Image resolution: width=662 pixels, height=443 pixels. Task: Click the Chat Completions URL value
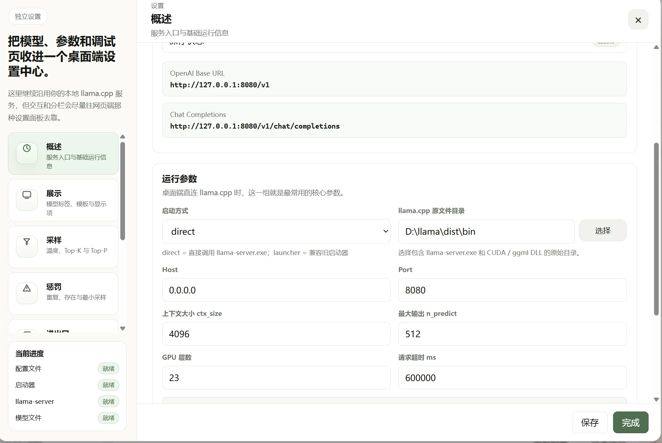[255, 126]
